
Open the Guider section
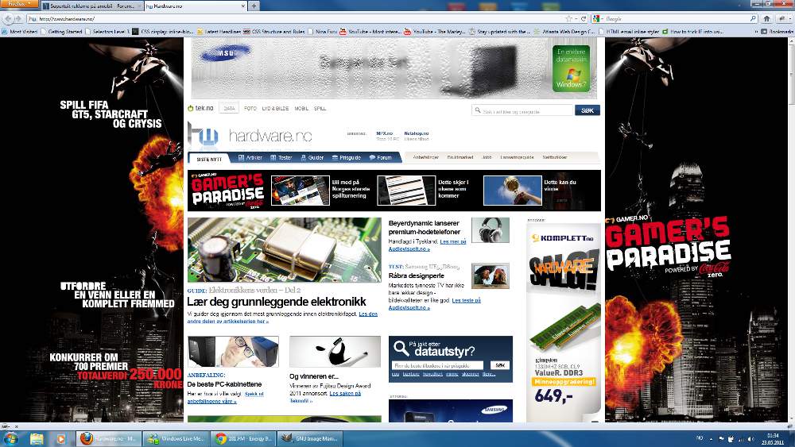pos(312,158)
